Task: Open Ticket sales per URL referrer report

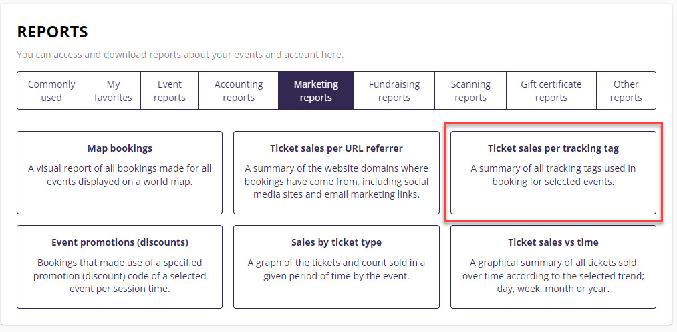Action: click(336, 148)
